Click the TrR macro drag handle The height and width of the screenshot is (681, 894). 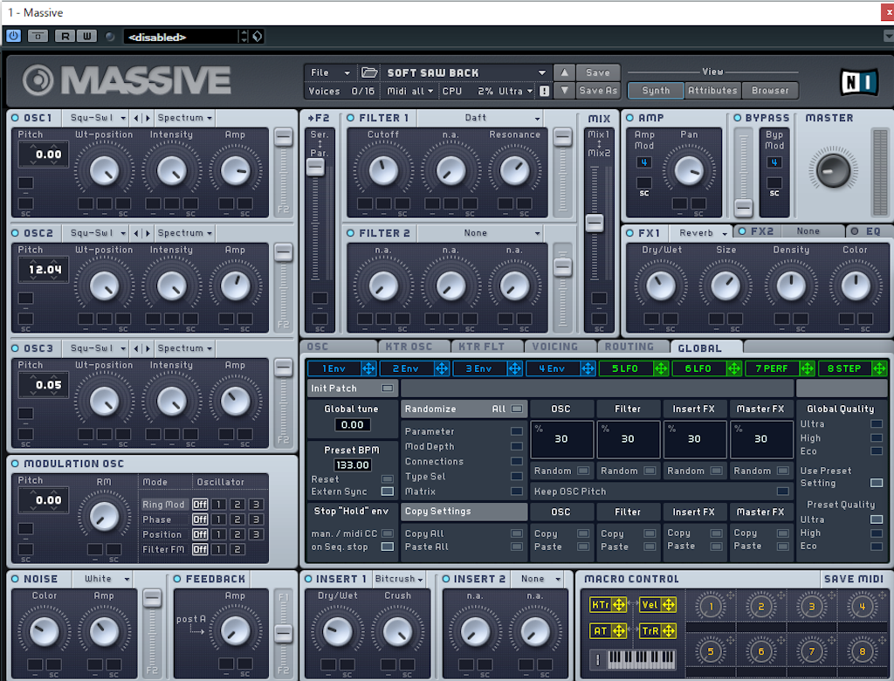669,631
